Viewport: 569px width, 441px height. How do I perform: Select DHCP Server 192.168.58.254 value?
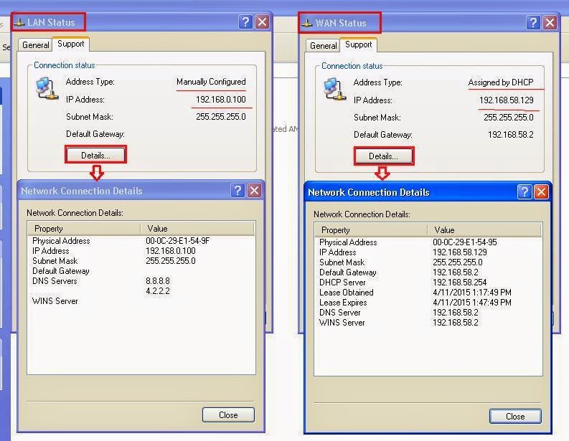(x=460, y=283)
